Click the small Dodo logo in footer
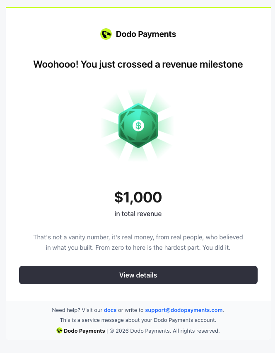This screenshot has height=353, width=275. point(59,331)
